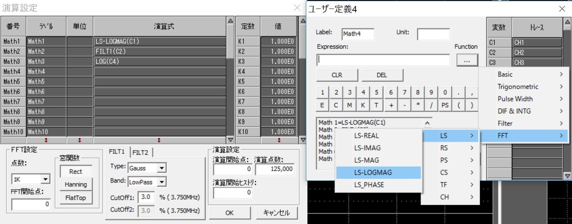Open the Function browser with the ... button

pos(467,60)
